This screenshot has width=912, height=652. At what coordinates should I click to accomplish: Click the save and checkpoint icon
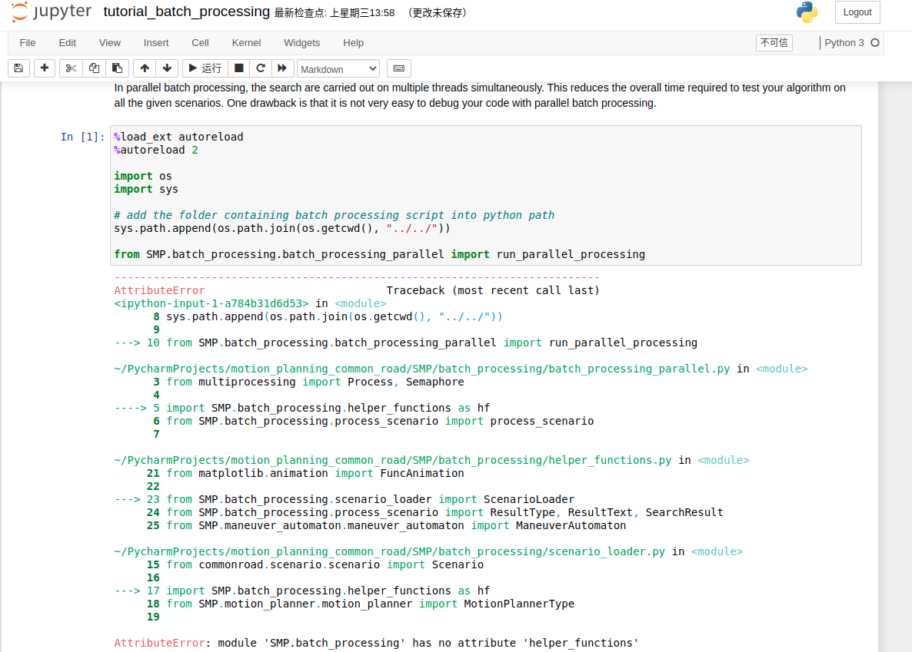point(18,68)
